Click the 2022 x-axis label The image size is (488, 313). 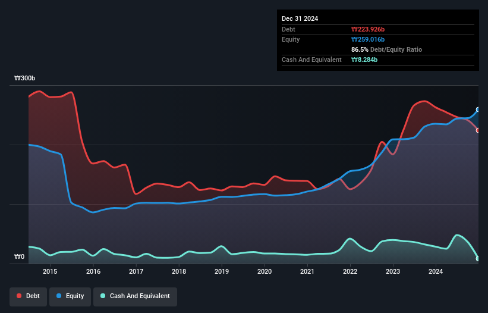(x=350, y=271)
